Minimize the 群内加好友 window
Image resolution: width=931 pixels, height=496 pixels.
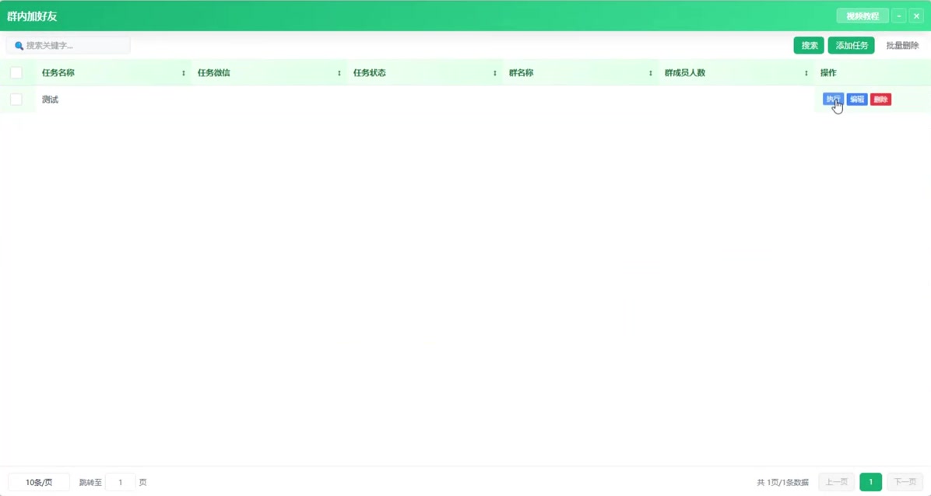(899, 16)
